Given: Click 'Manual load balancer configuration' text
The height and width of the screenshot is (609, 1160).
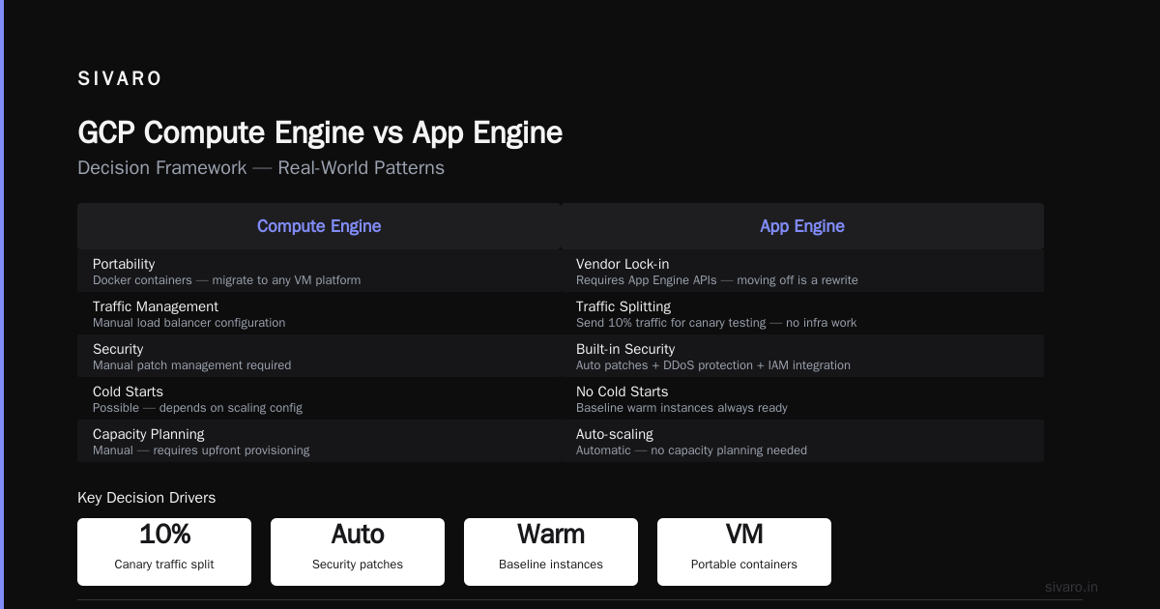Looking at the screenshot, I should tap(189, 323).
